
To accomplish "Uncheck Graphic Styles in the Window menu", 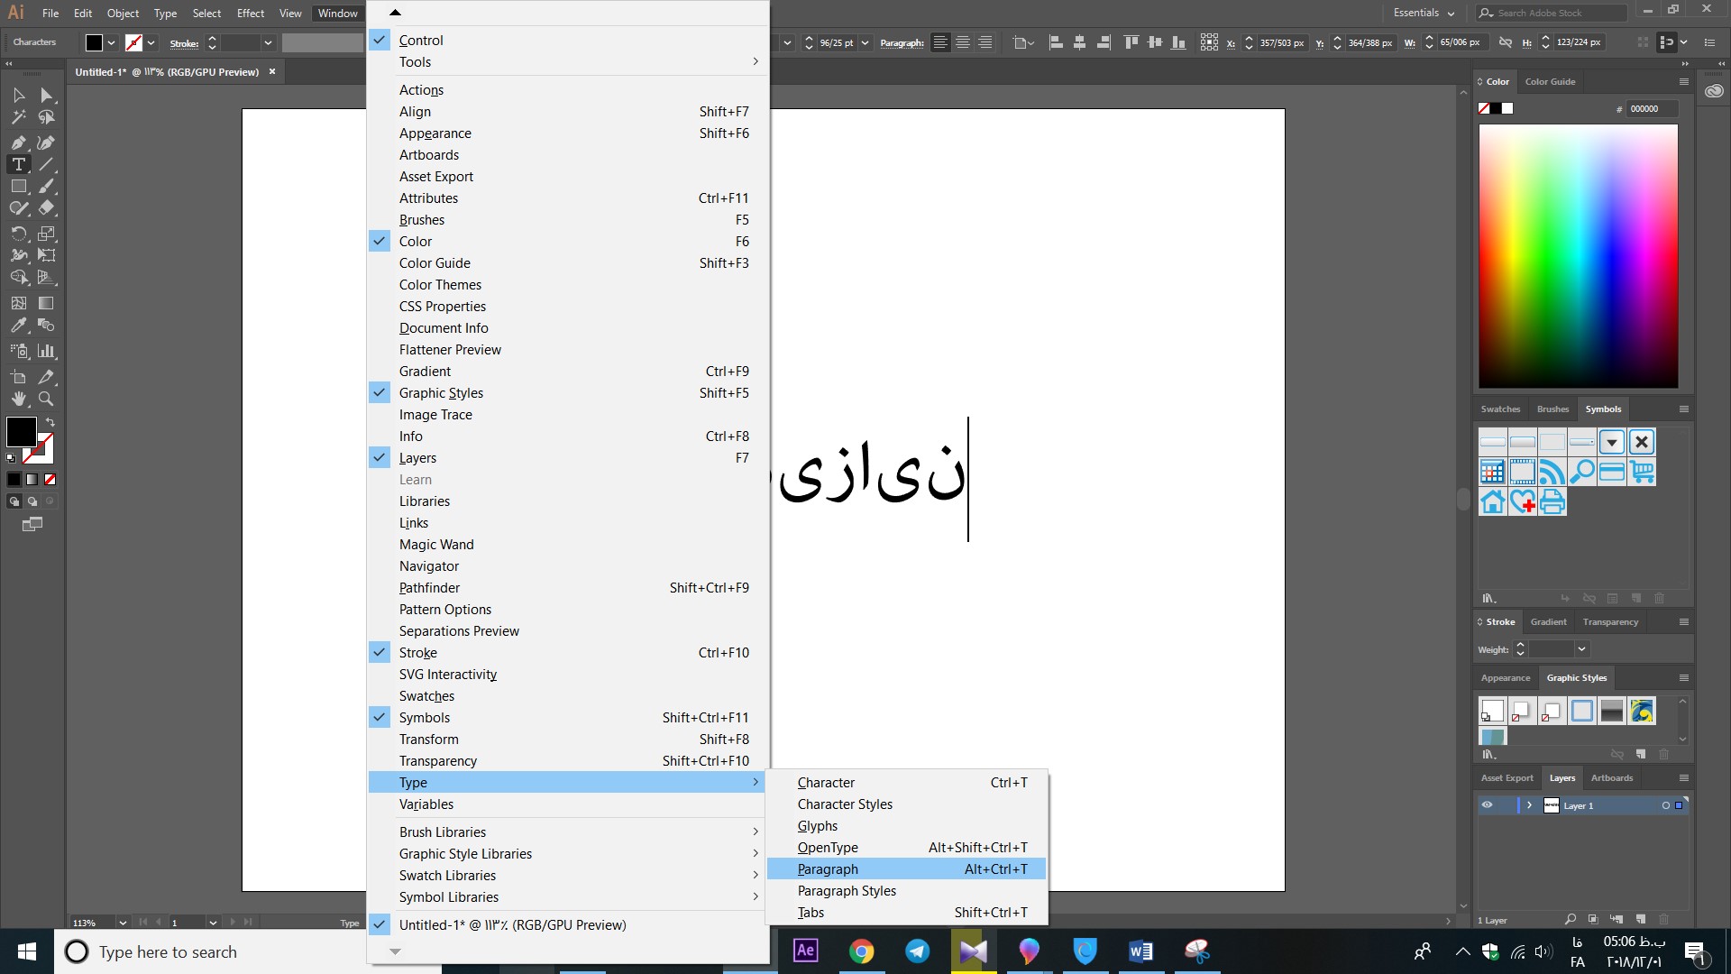I will 441,392.
